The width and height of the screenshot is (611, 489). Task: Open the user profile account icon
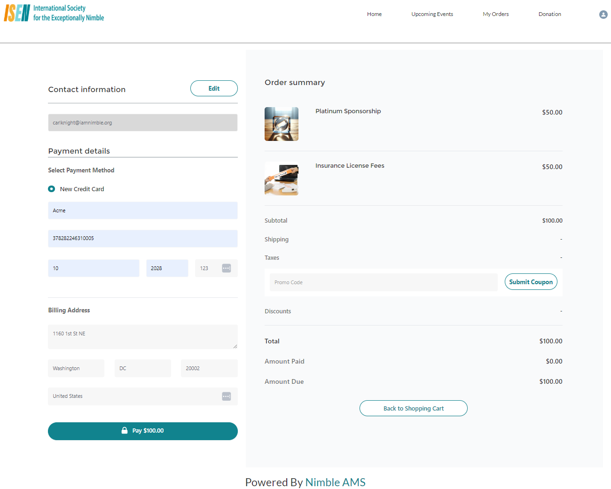pos(603,15)
